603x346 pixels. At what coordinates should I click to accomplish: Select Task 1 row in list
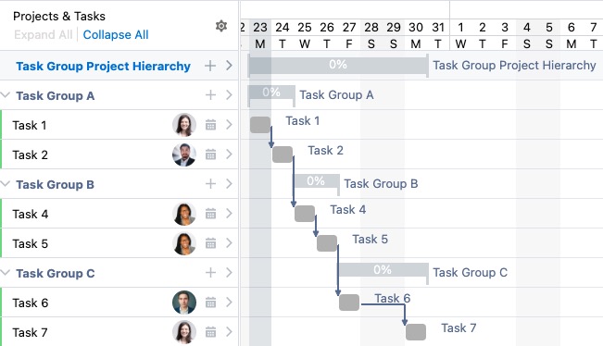119,125
